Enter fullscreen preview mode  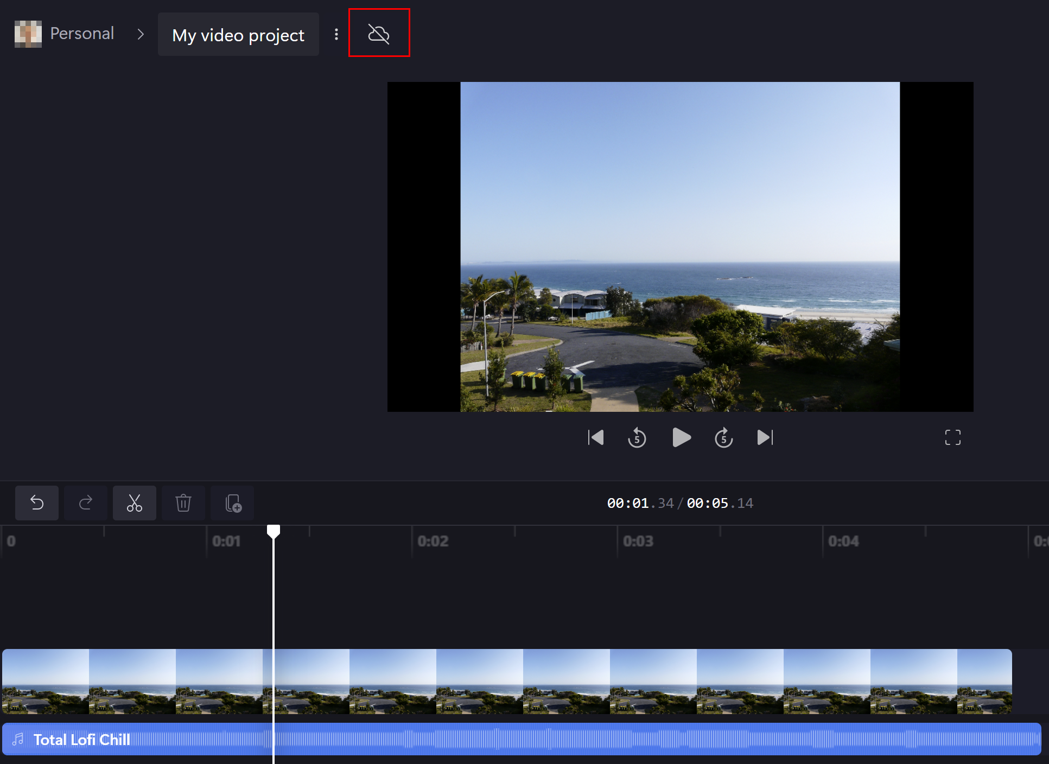[953, 437]
